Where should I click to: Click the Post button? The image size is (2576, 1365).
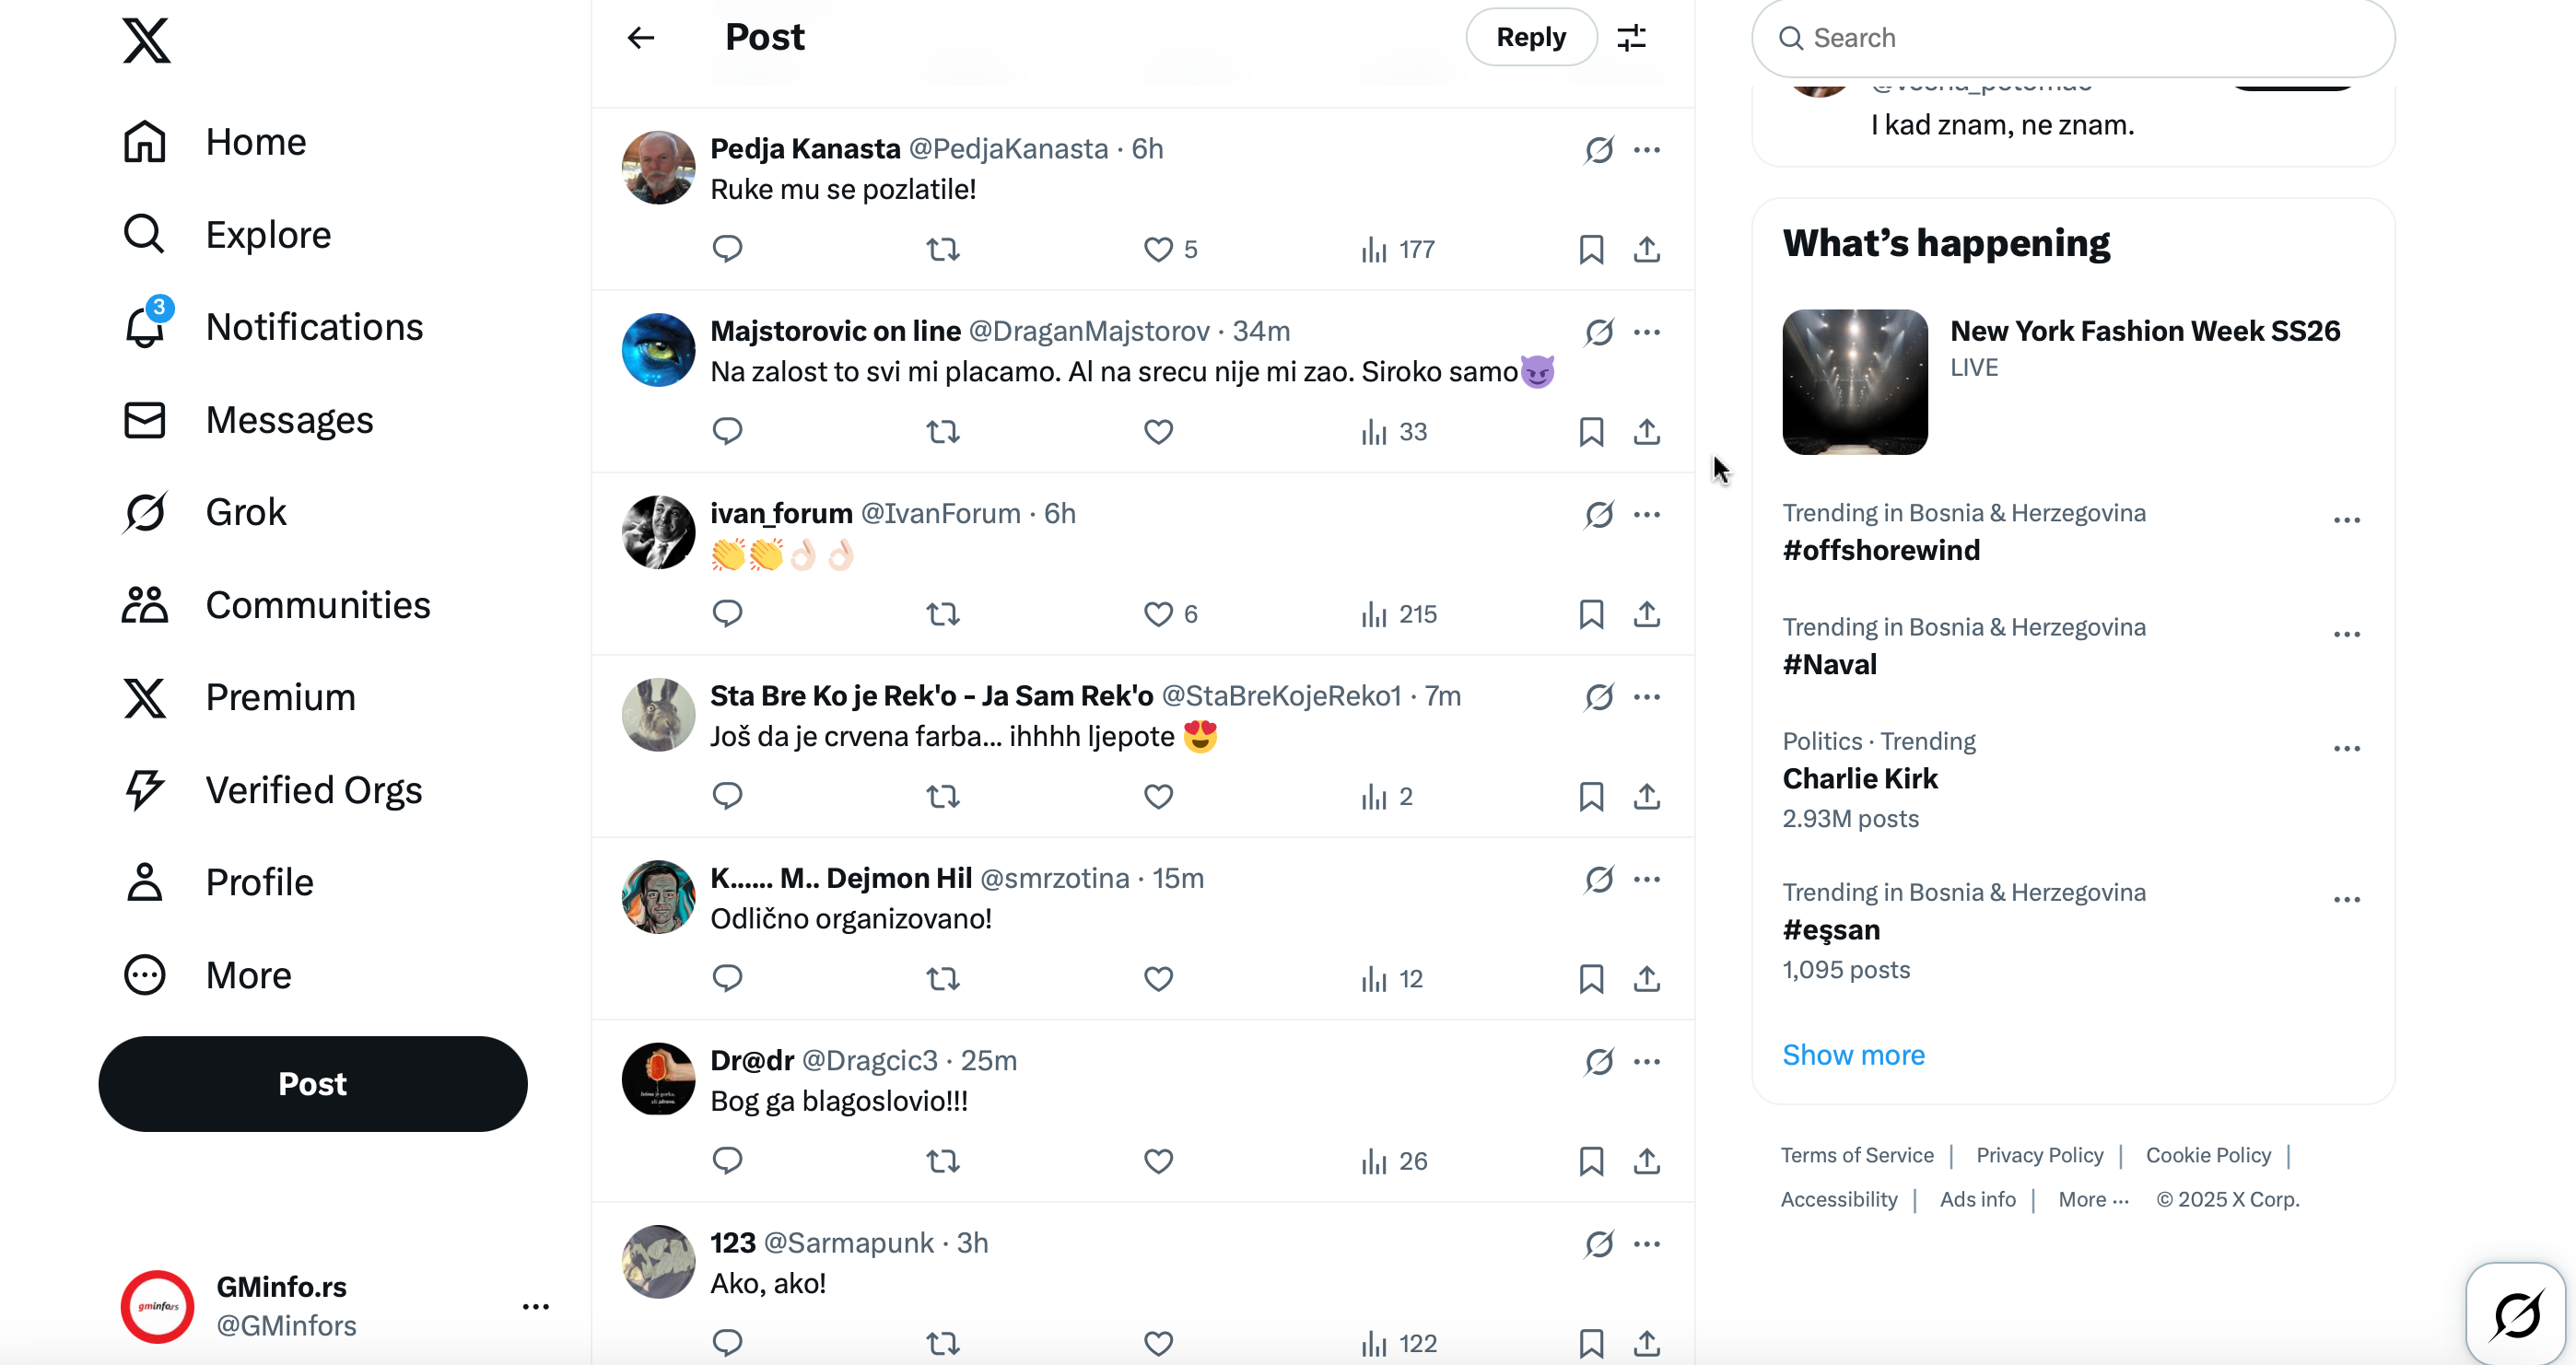tap(313, 1083)
